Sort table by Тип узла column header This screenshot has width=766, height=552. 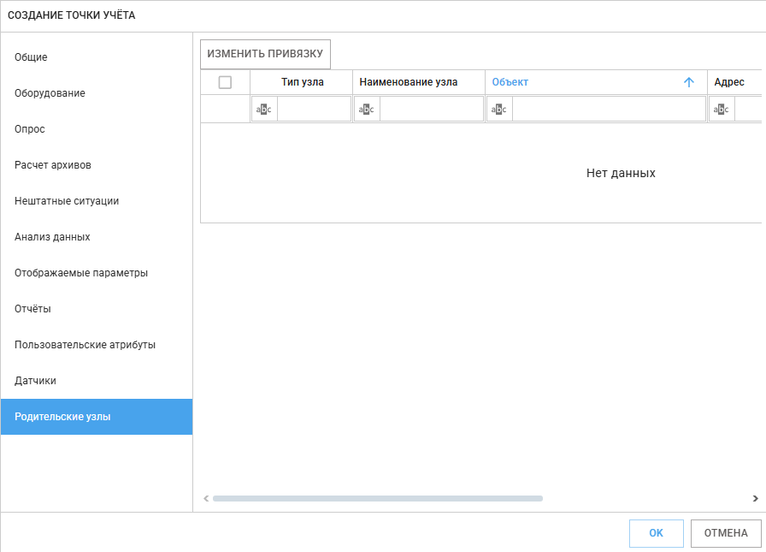click(302, 82)
